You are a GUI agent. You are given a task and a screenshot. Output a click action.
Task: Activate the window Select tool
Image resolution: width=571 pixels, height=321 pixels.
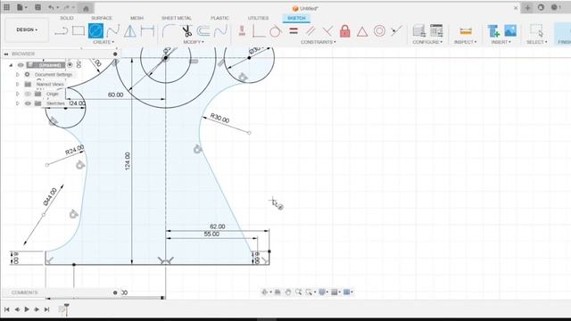pyautogui.click(x=536, y=30)
